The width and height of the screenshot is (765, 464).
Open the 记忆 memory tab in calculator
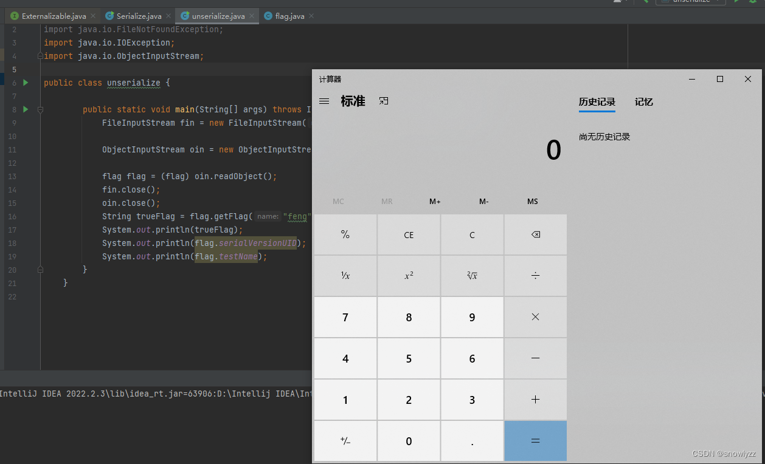643,102
